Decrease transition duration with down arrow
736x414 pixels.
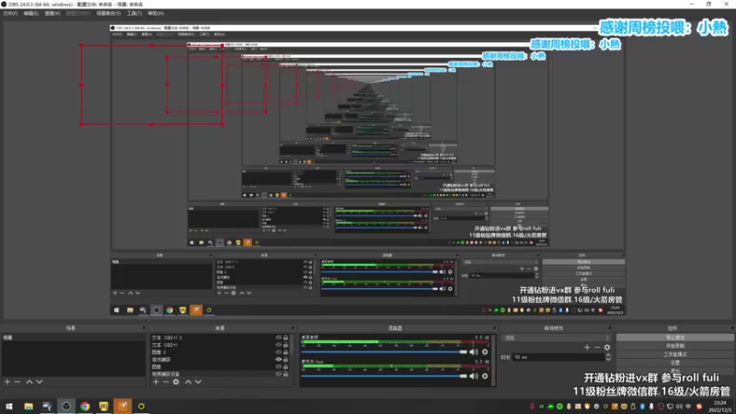608,359
